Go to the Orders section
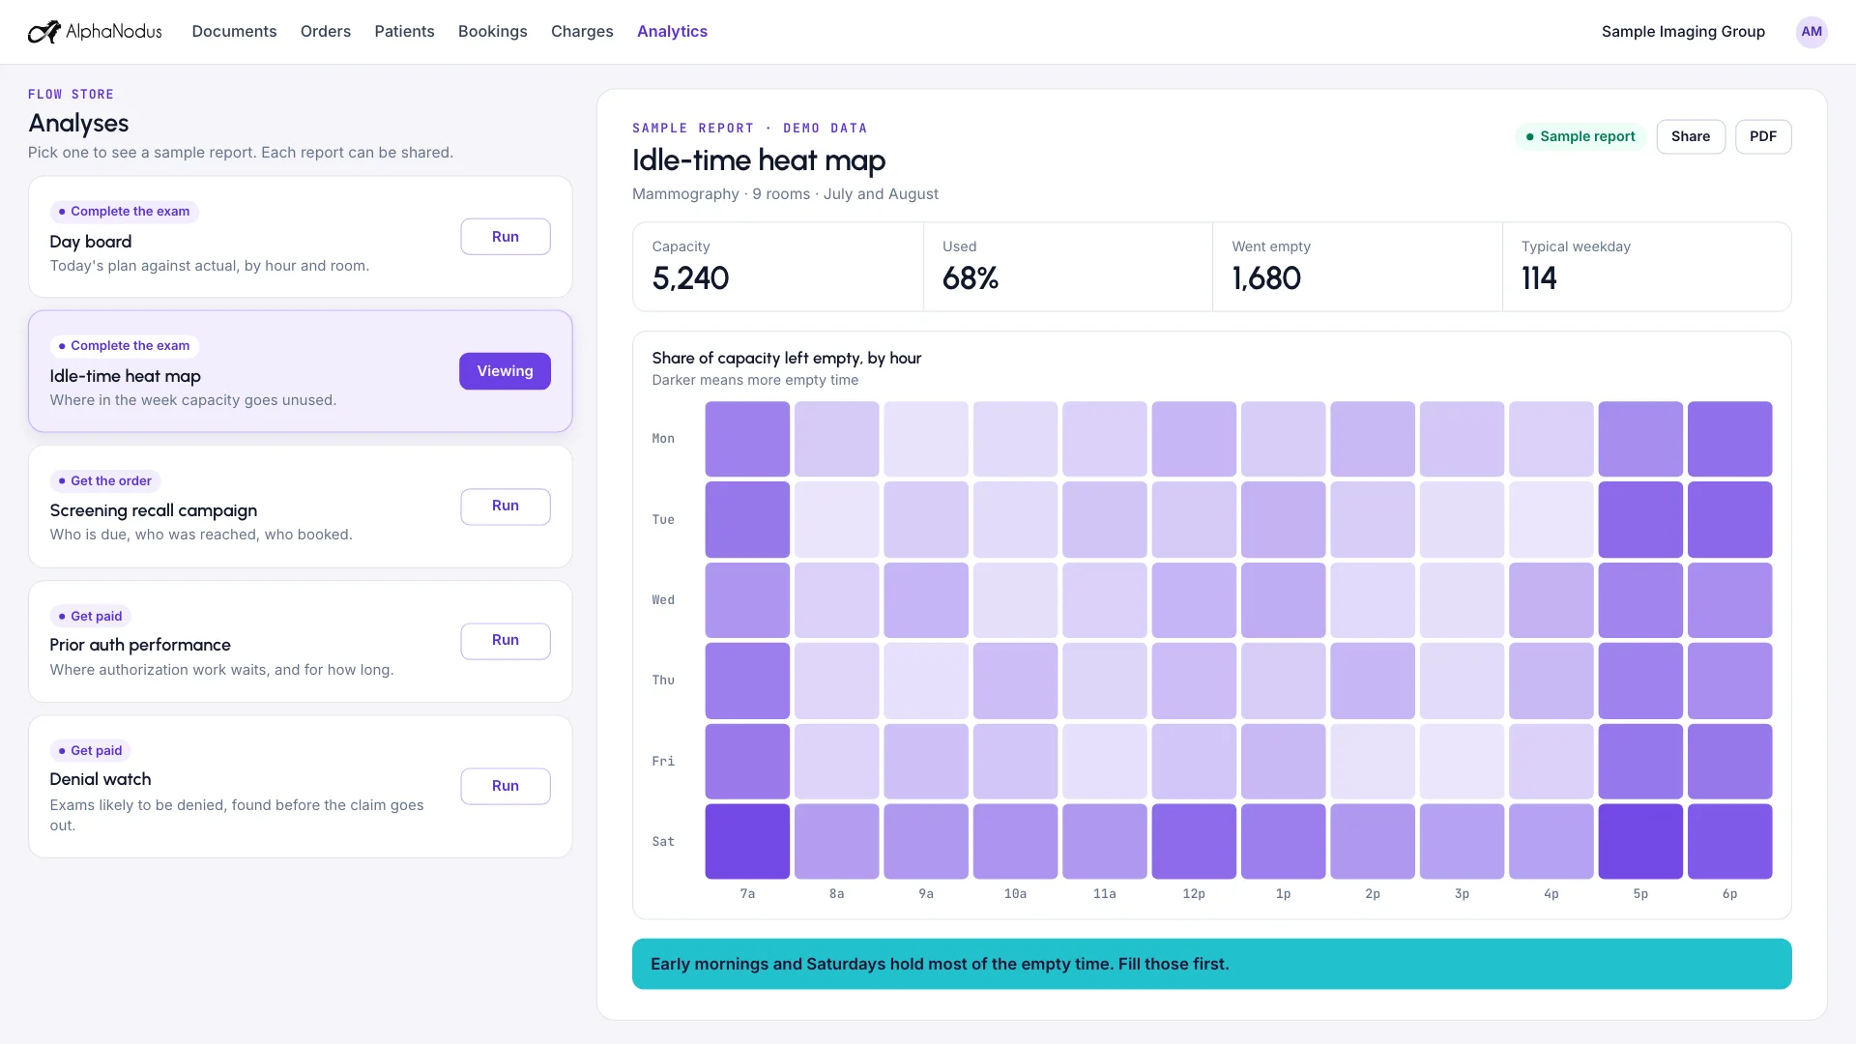Screen dimensions: 1856x1044 tap(326, 32)
